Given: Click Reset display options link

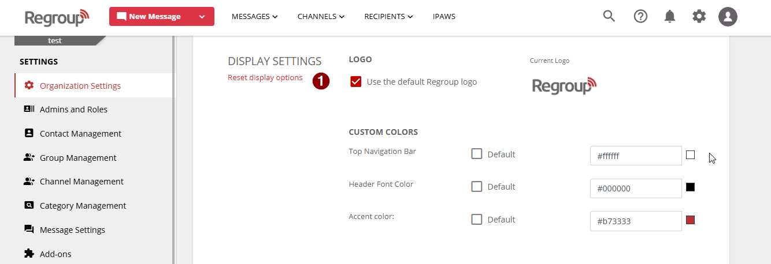Looking at the screenshot, I should point(265,78).
